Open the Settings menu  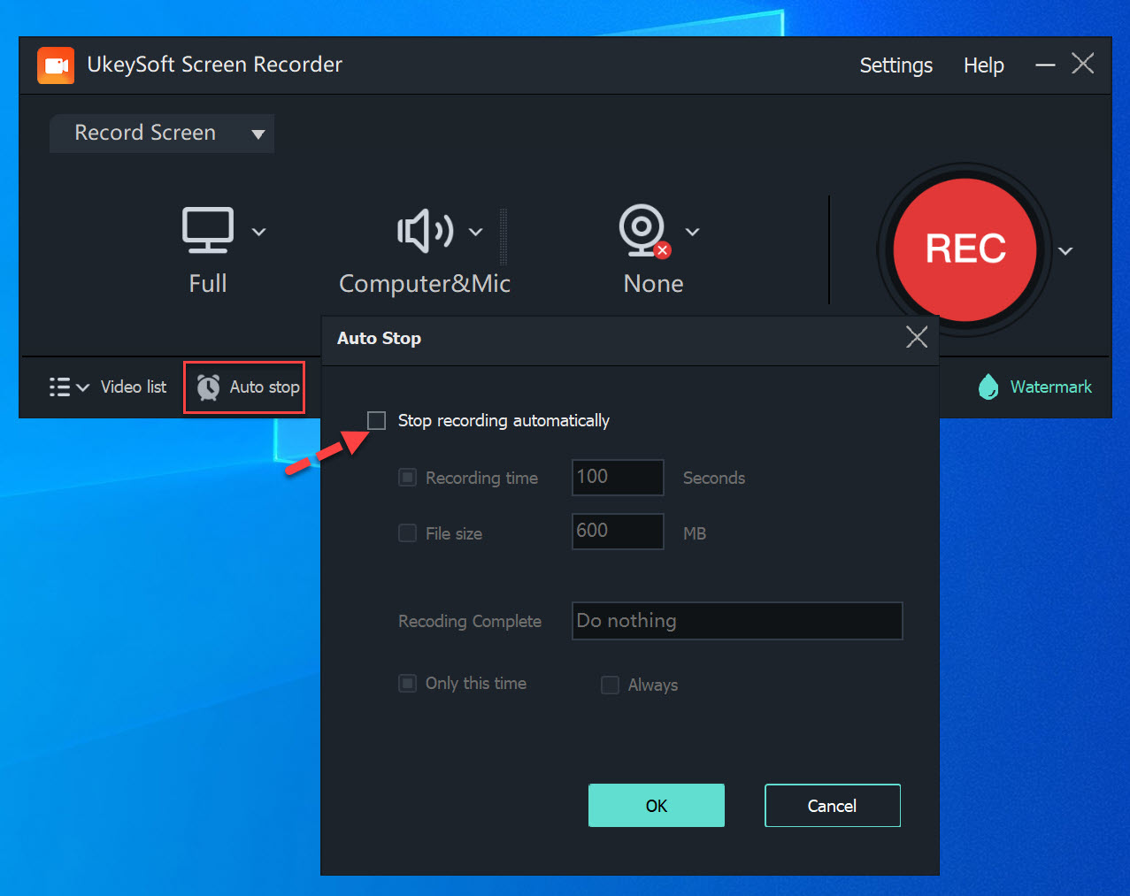[896, 65]
